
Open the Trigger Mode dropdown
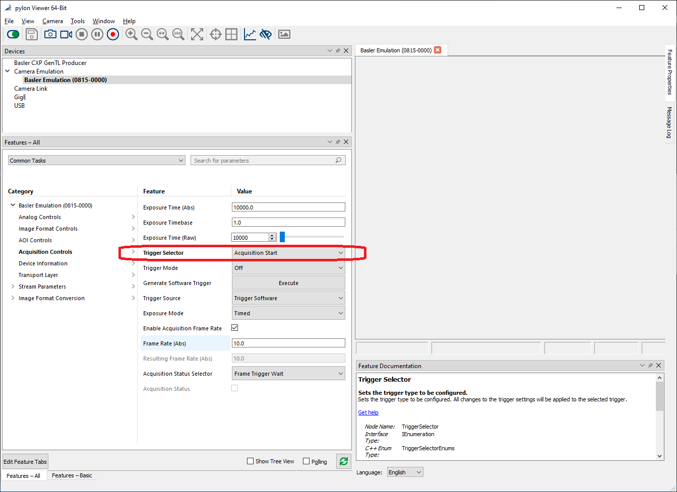coord(288,268)
